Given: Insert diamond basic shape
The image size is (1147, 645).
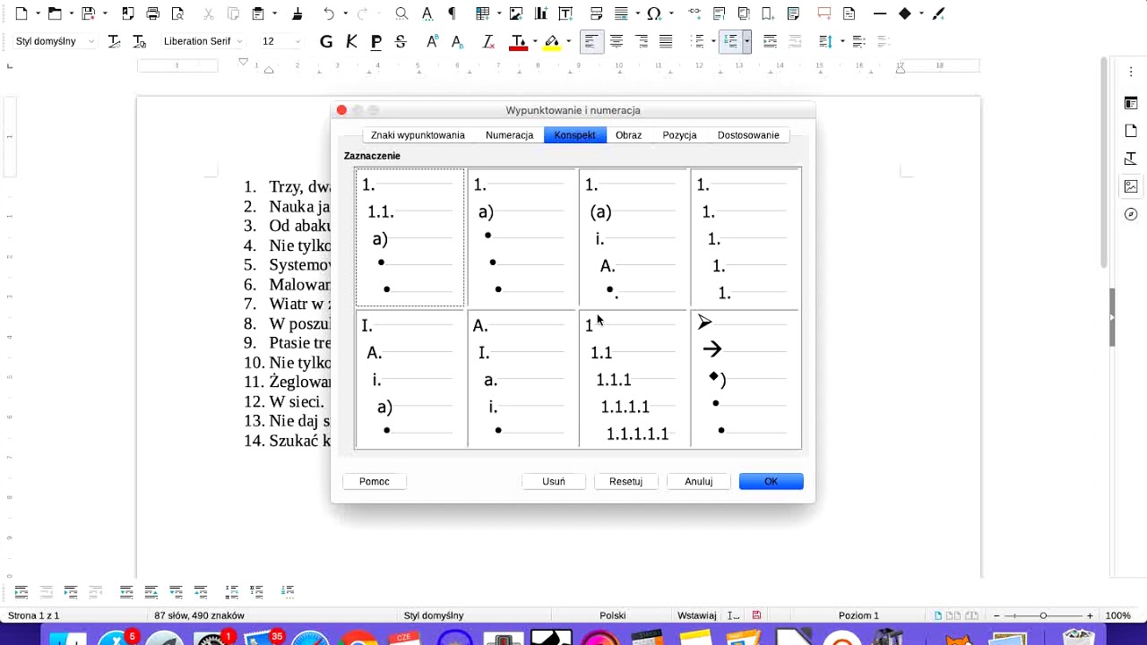Looking at the screenshot, I should 905,13.
